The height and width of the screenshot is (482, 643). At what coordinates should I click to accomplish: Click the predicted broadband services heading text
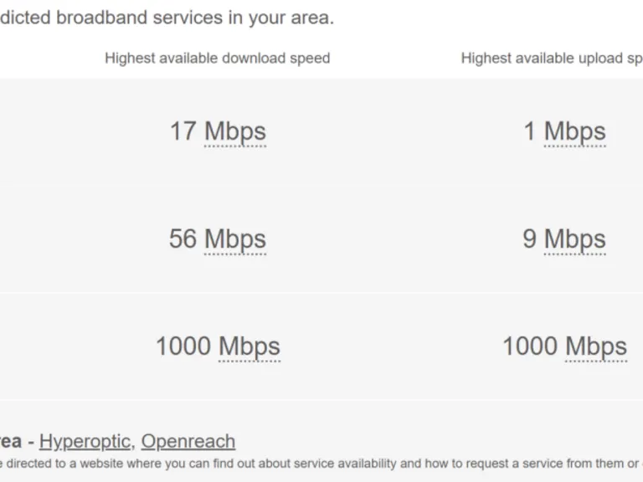click(x=167, y=18)
